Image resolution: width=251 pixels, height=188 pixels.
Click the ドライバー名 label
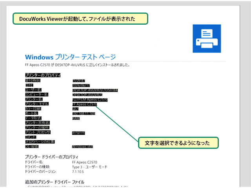(34, 162)
